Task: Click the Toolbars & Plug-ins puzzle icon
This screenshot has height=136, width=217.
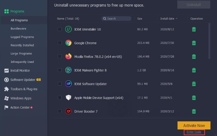Action: tap(6, 89)
